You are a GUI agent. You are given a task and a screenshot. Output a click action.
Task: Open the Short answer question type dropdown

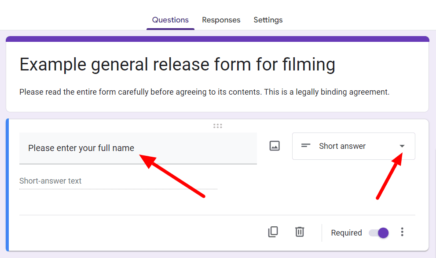tap(353, 146)
